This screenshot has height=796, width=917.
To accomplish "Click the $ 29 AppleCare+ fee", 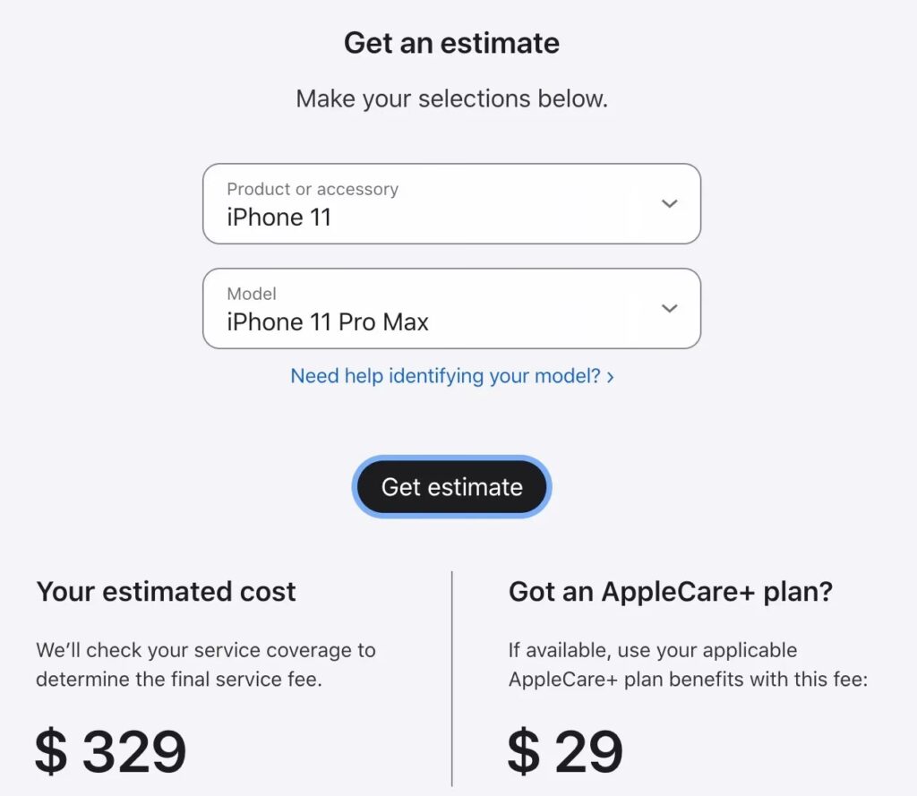I will click(x=565, y=752).
